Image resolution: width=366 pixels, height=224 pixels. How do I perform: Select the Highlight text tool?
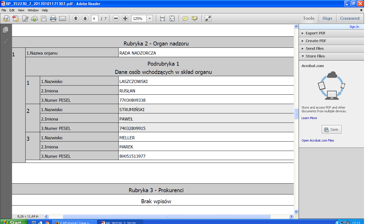tap(195, 19)
